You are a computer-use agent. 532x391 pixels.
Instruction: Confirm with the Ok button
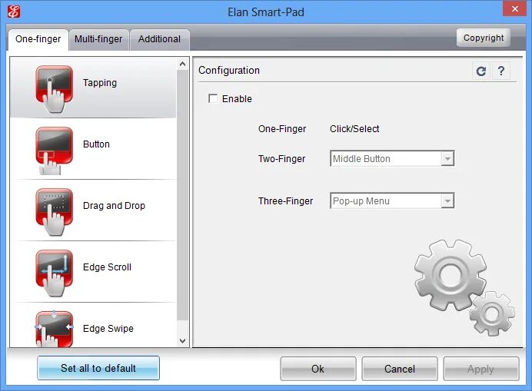(x=318, y=369)
